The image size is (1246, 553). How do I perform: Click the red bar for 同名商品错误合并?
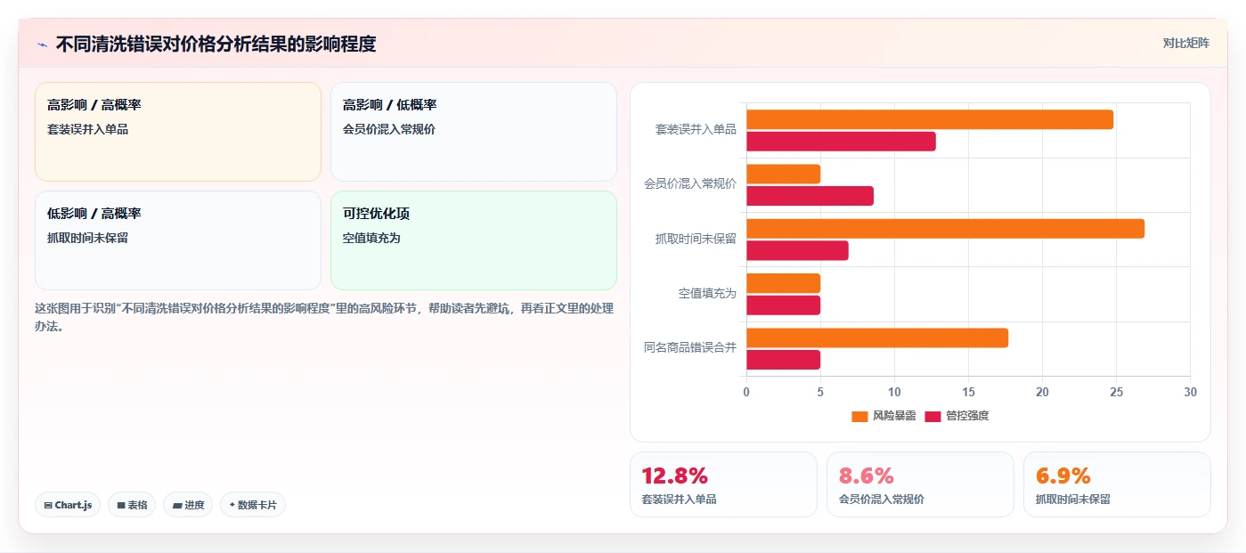pos(783,360)
